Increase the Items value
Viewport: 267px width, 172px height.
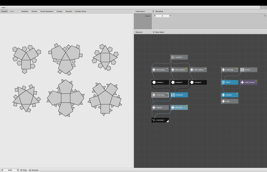pos(170,16)
